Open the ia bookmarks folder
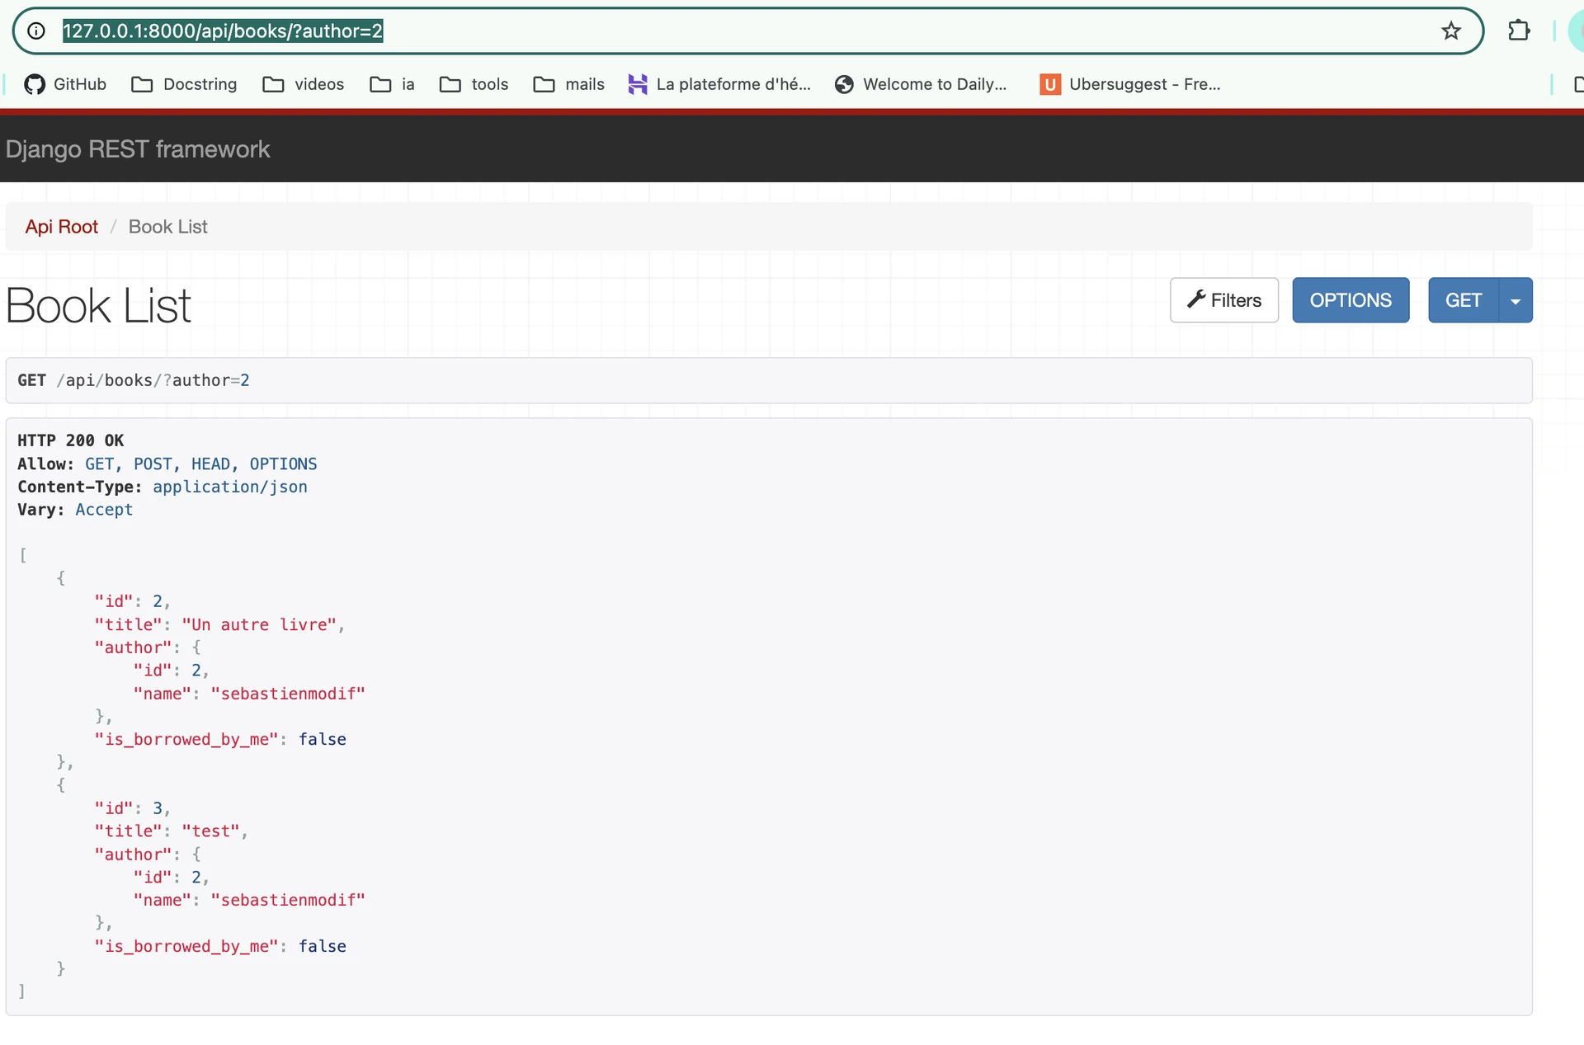The image size is (1584, 1045). 392,84
